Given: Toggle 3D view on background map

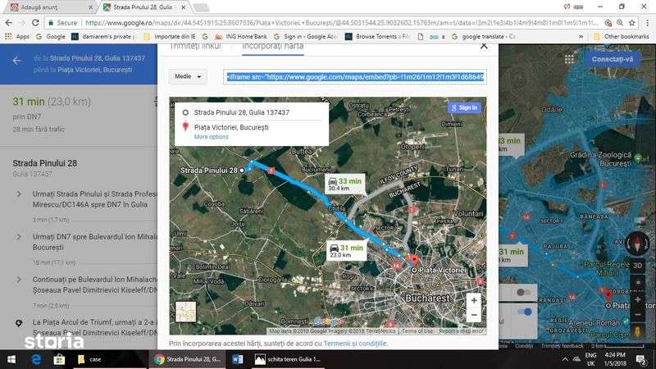Looking at the screenshot, I should tap(638, 265).
